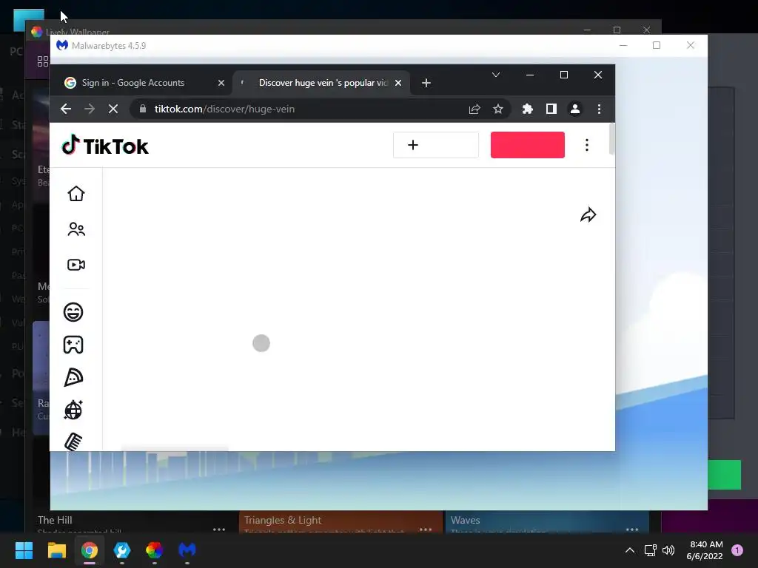Open Triangles & Light options dots
Screen dimensions: 758x568
(426, 530)
